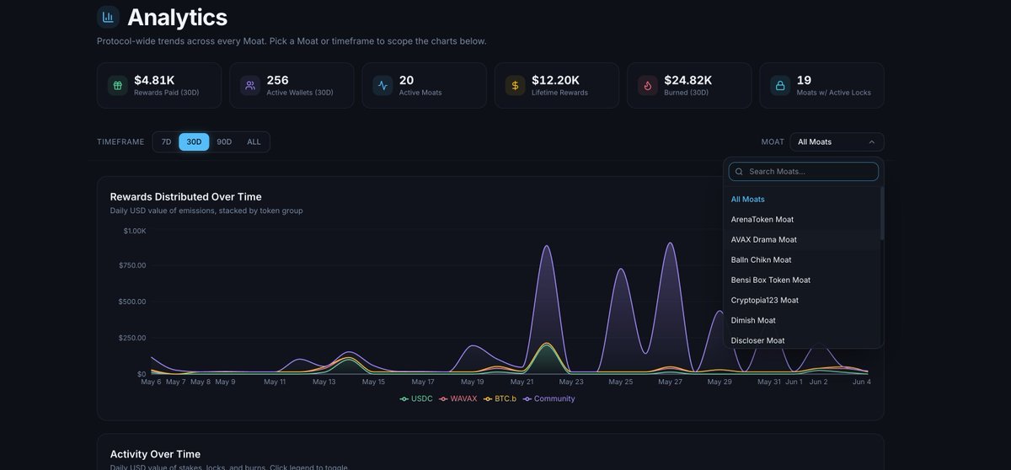Focus the Search Moats input field
The height and width of the screenshot is (470, 1011).
804,172
